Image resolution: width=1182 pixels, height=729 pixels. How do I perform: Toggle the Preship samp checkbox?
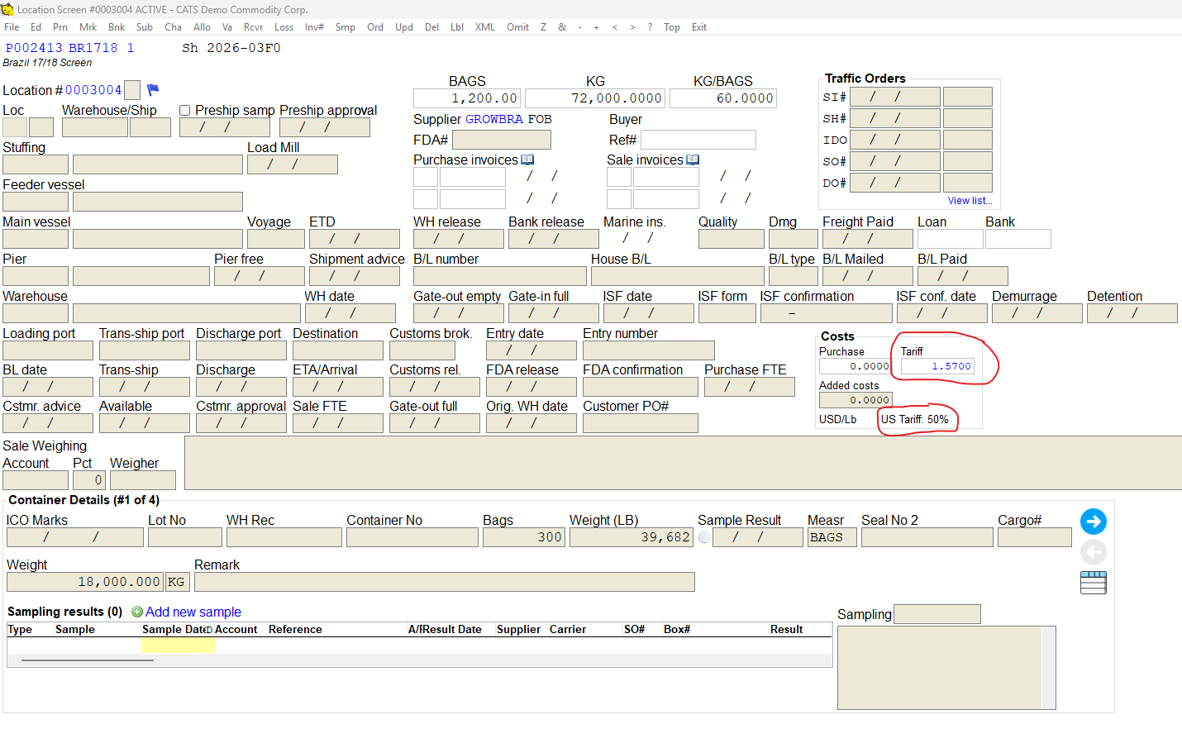click(185, 111)
